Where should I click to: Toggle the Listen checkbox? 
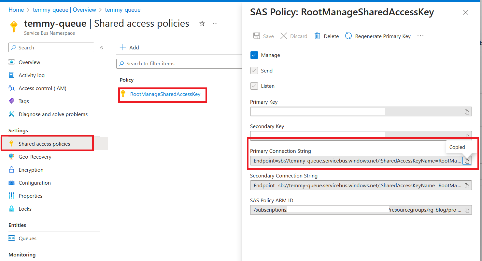[254, 86]
